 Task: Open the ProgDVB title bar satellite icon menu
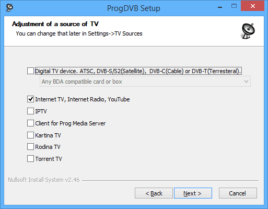pos(9,7)
